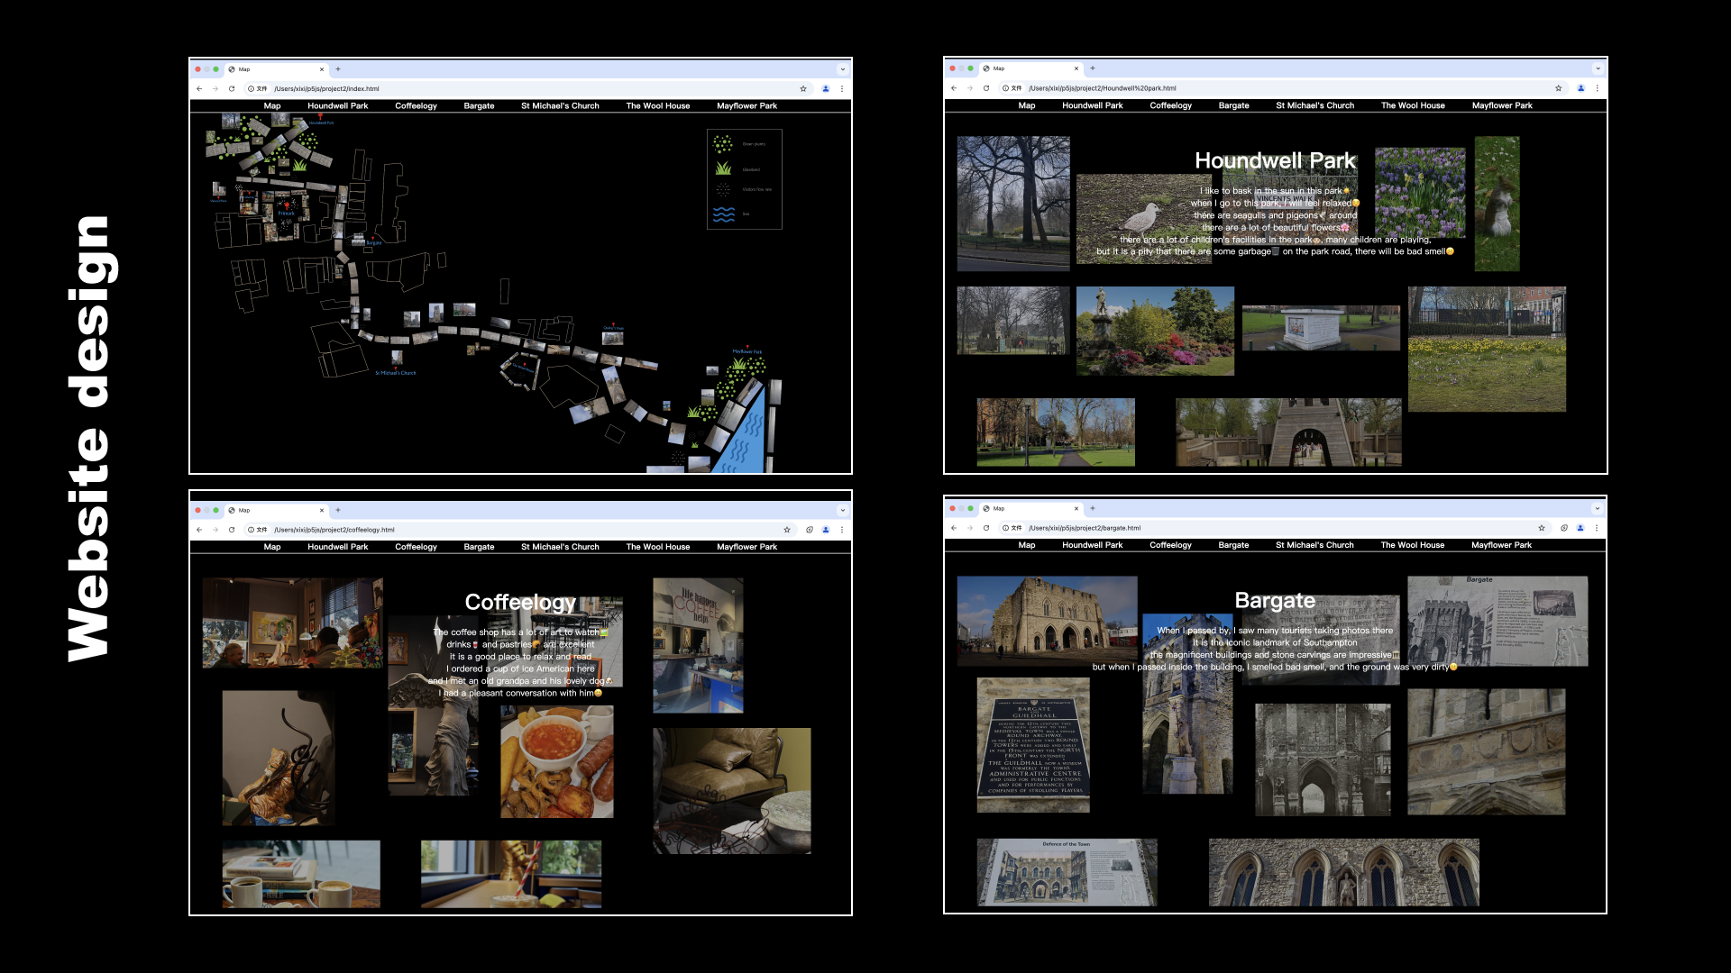
Task: Open profile icon in bargate.html window
Action: 1580,528
